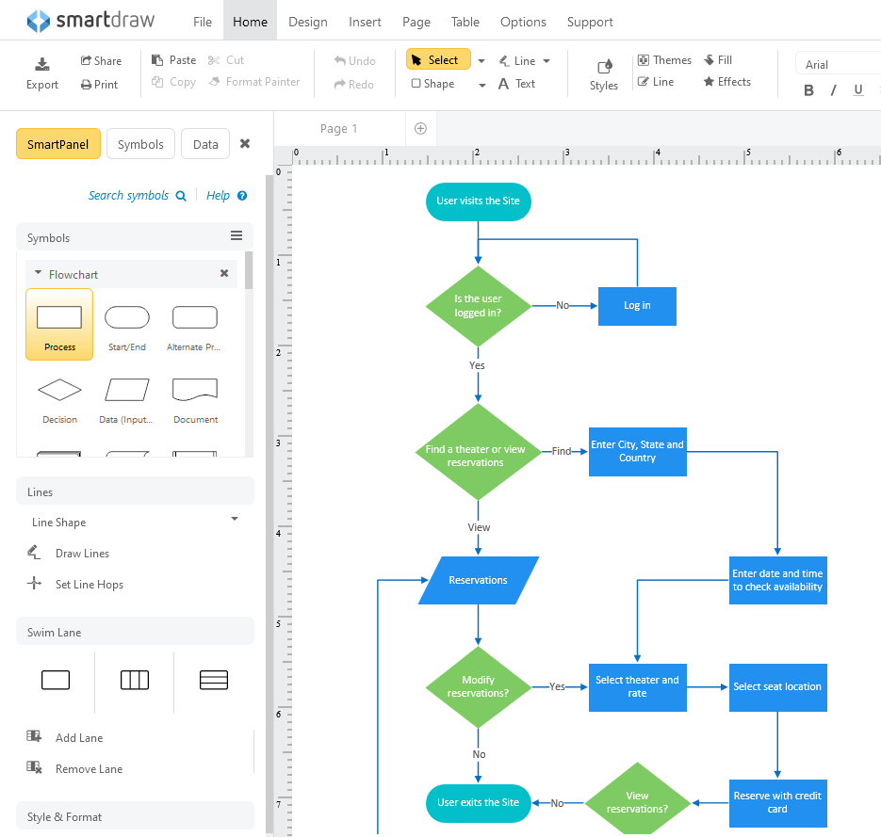The height and width of the screenshot is (837, 881).
Task: Open the Line tool dropdown arrow
Action: tap(547, 60)
